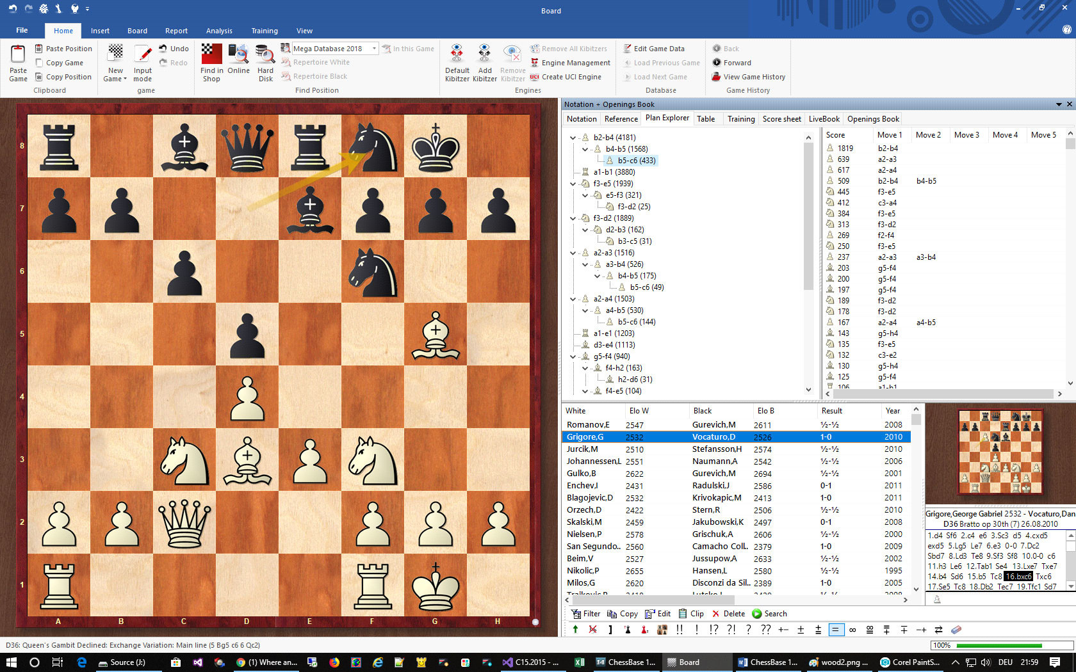Click the Paste Game icon

point(17,62)
